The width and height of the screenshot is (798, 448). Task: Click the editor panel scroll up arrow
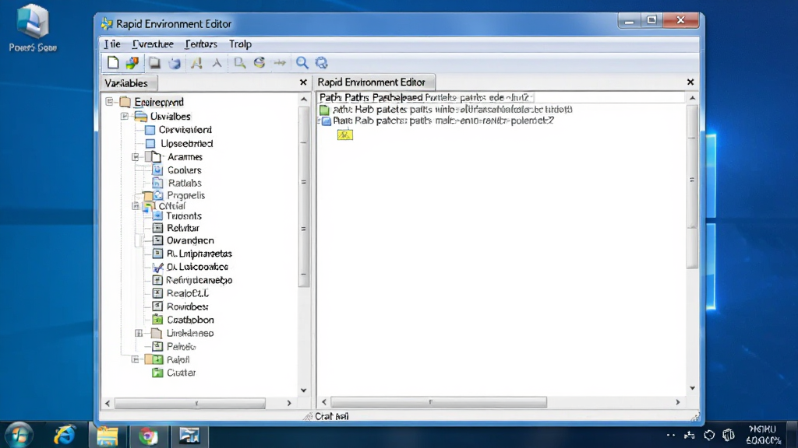(x=692, y=97)
